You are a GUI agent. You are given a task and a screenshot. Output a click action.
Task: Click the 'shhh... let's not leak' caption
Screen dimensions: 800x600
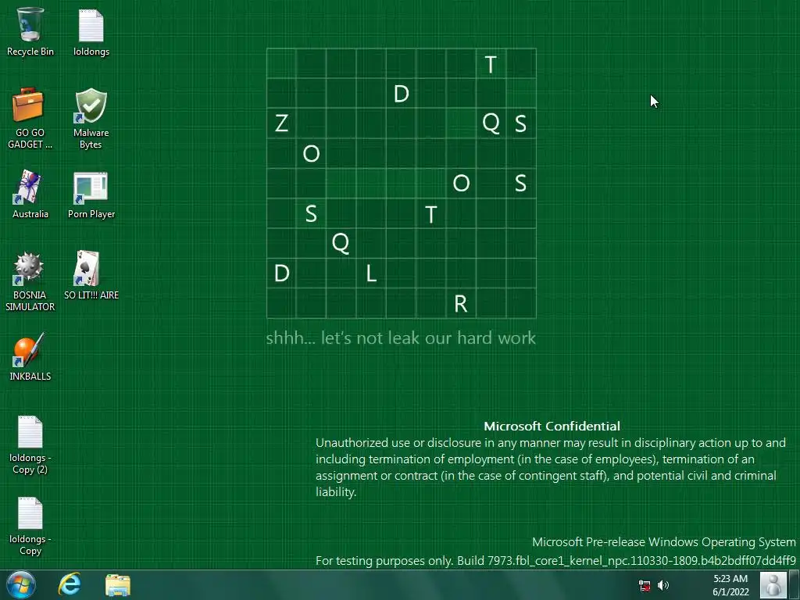pos(401,337)
